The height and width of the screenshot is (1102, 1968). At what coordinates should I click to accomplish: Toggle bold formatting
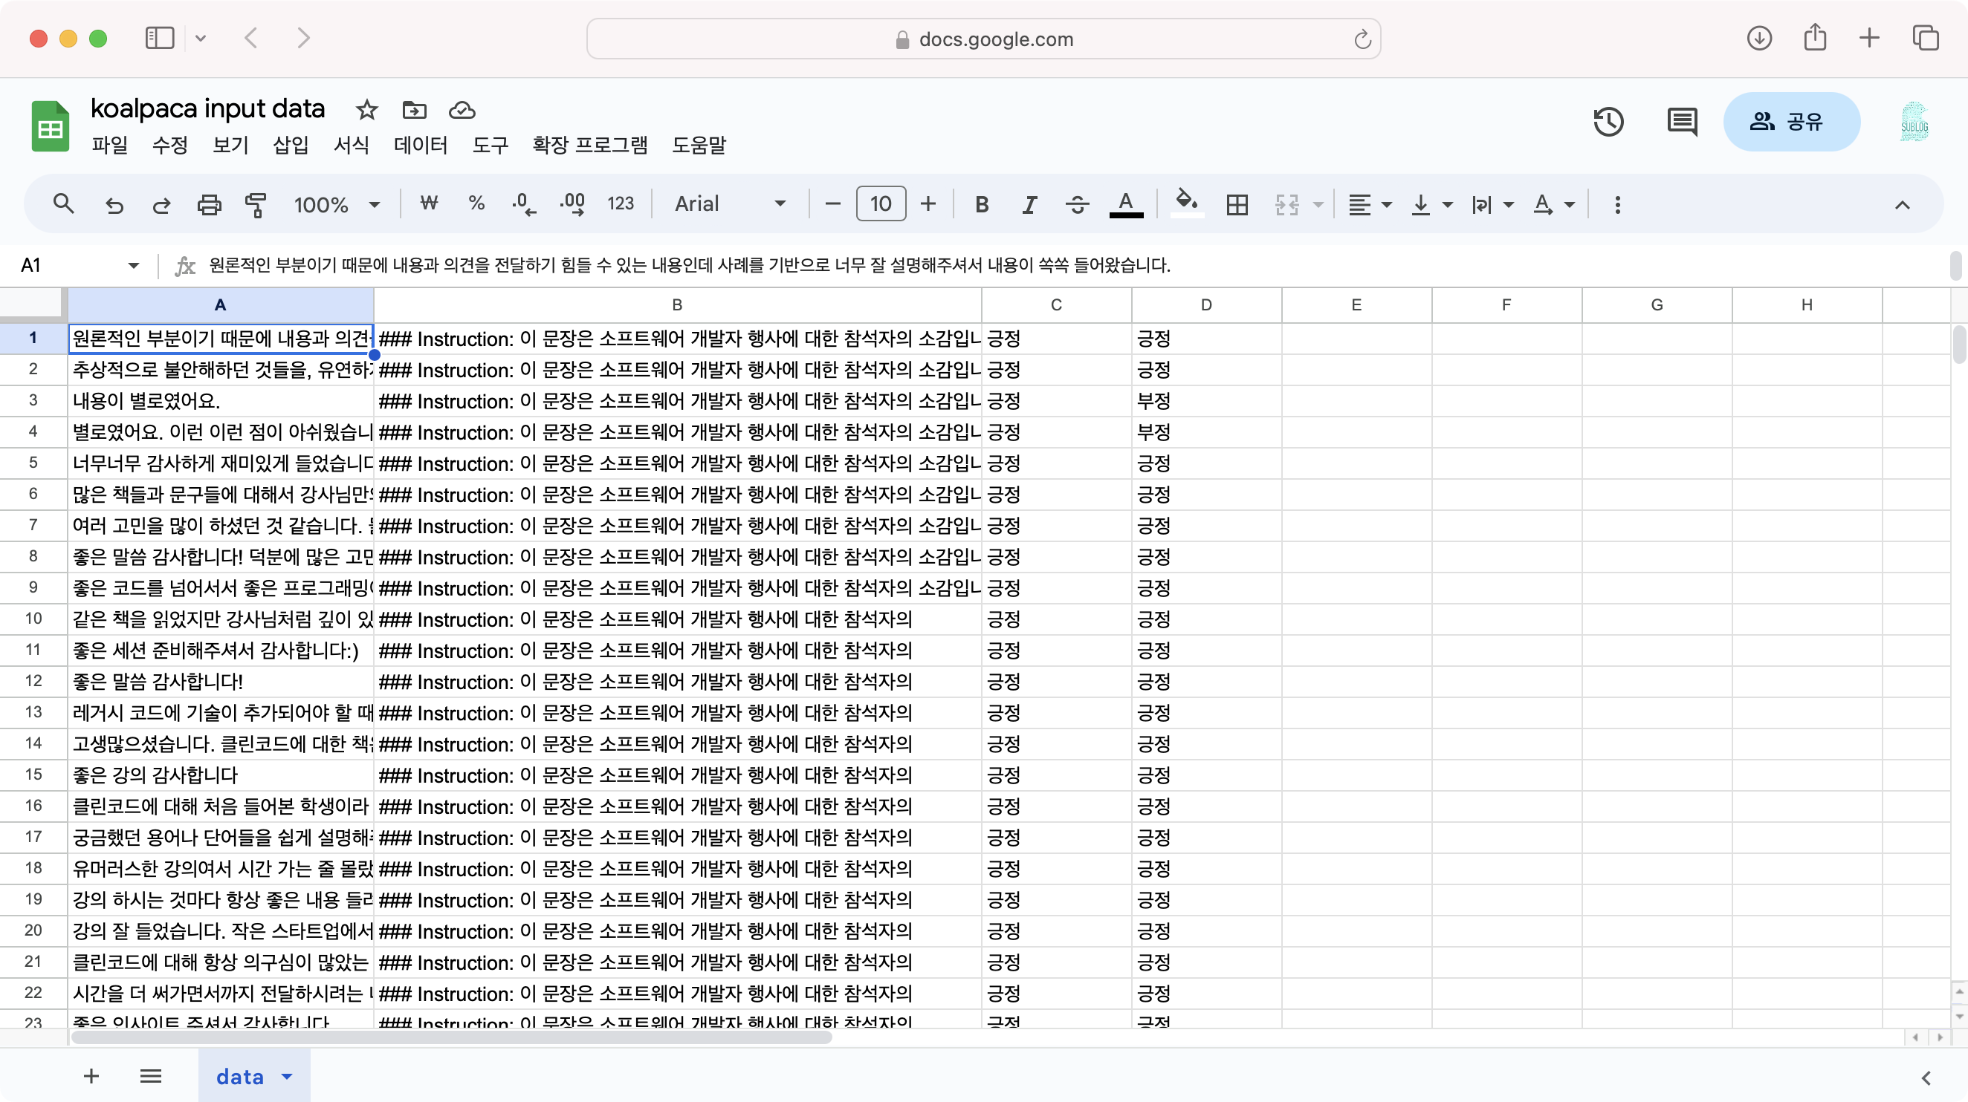point(981,203)
